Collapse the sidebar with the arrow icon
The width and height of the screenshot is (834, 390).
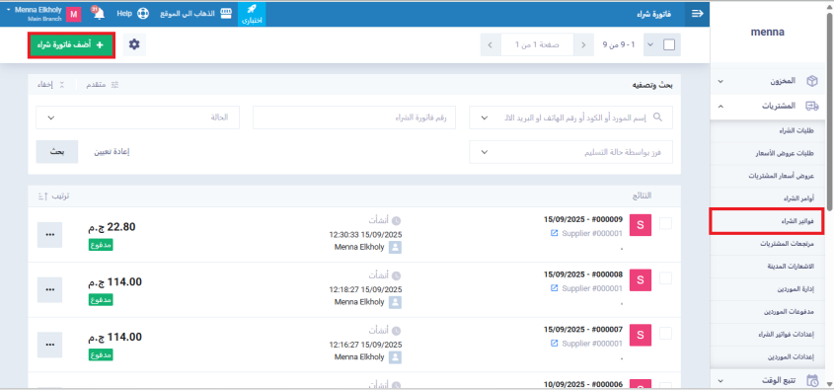698,14
